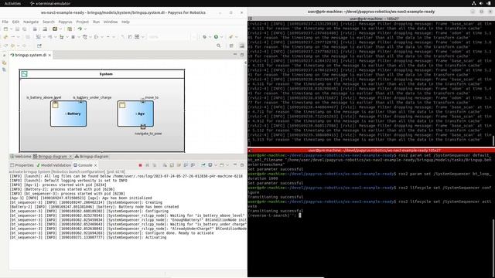Viewport: 495px width, 278px height.
Task: Click the Search magnifier icon in Papyrus toolbar
Action: [x=218, y=46]
